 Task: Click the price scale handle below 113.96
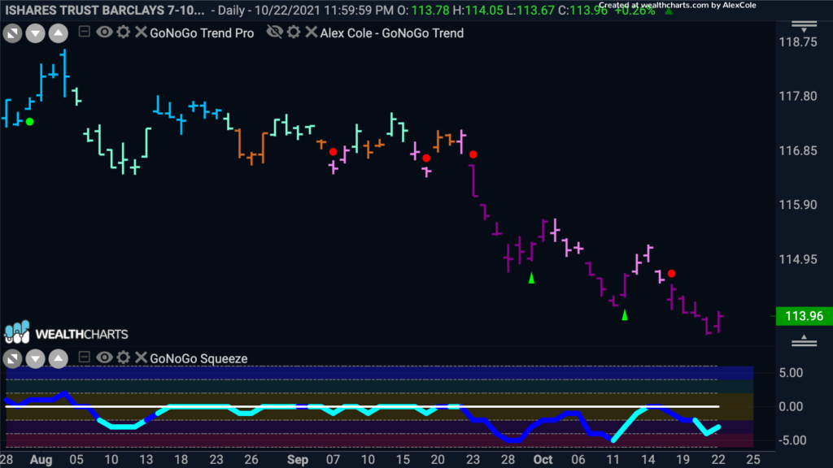[804, 340]
